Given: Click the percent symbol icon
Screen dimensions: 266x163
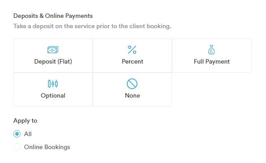Looking at the screenshot, I should 132,50.
